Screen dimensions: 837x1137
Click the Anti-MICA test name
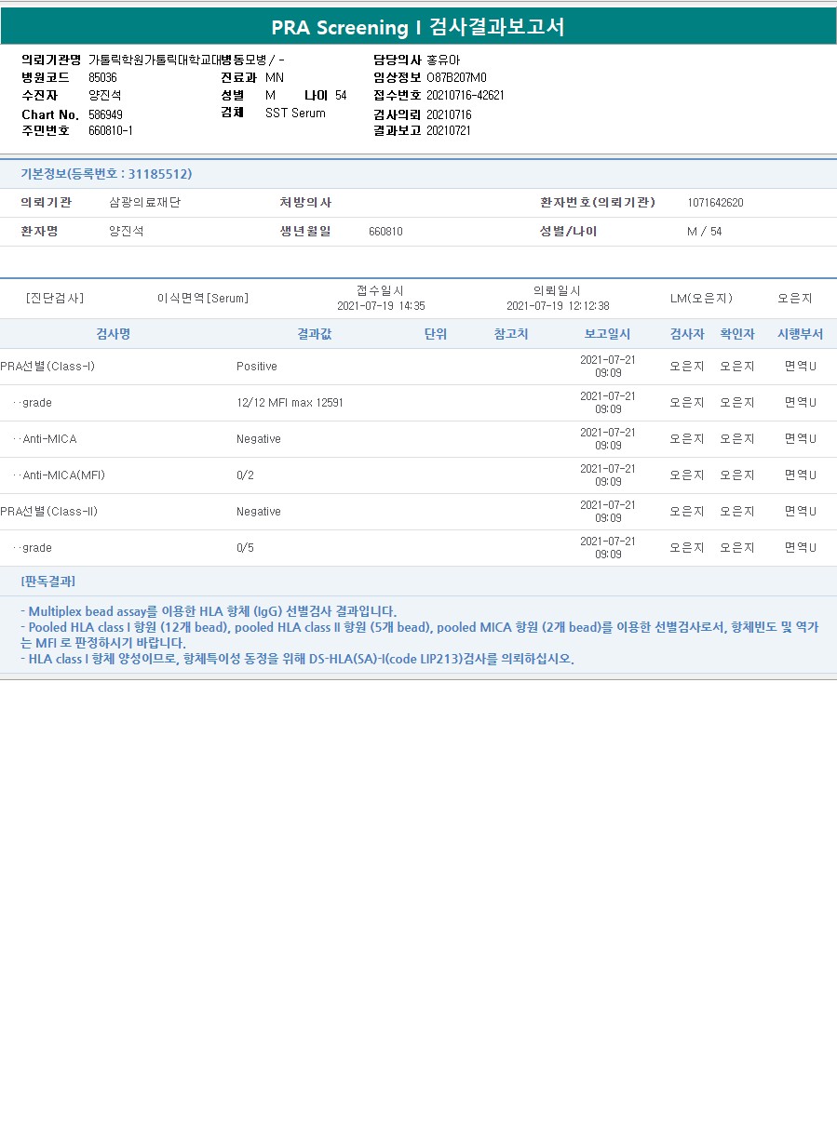49,439
